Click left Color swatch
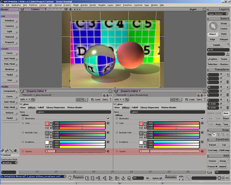 click(x=47, y=124)
